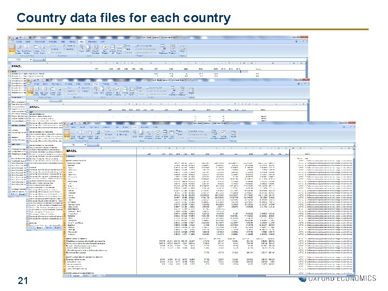Set zoom to 100% in front window
Screen dimensions: 388x291
pyautogui.click(x=141, y=134)
